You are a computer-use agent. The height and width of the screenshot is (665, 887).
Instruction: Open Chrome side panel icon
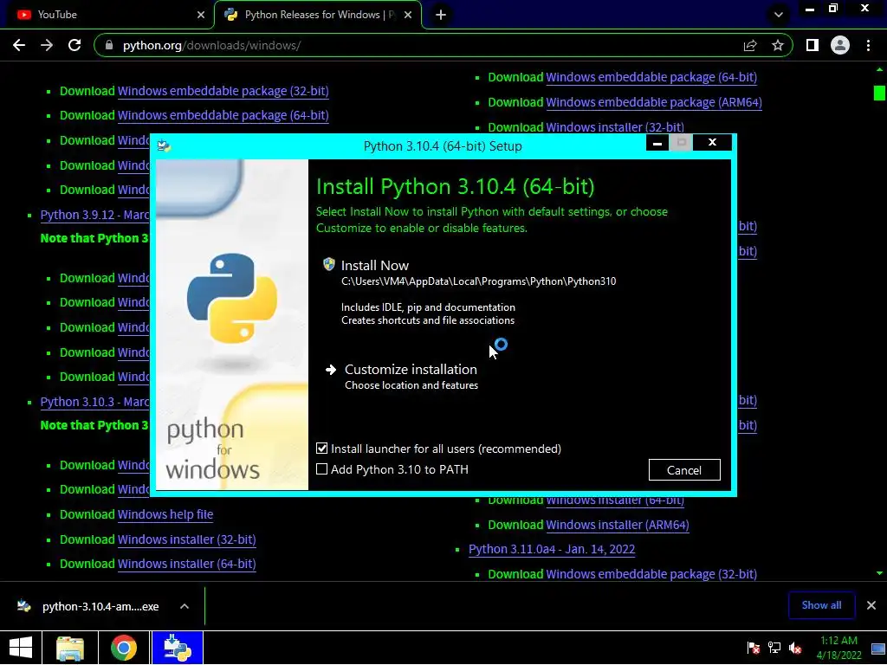click(x=813, y=45)
